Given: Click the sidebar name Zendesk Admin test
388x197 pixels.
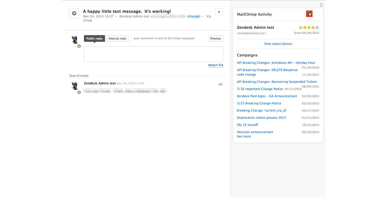Looking at the screenshot, I should point(255,27).
